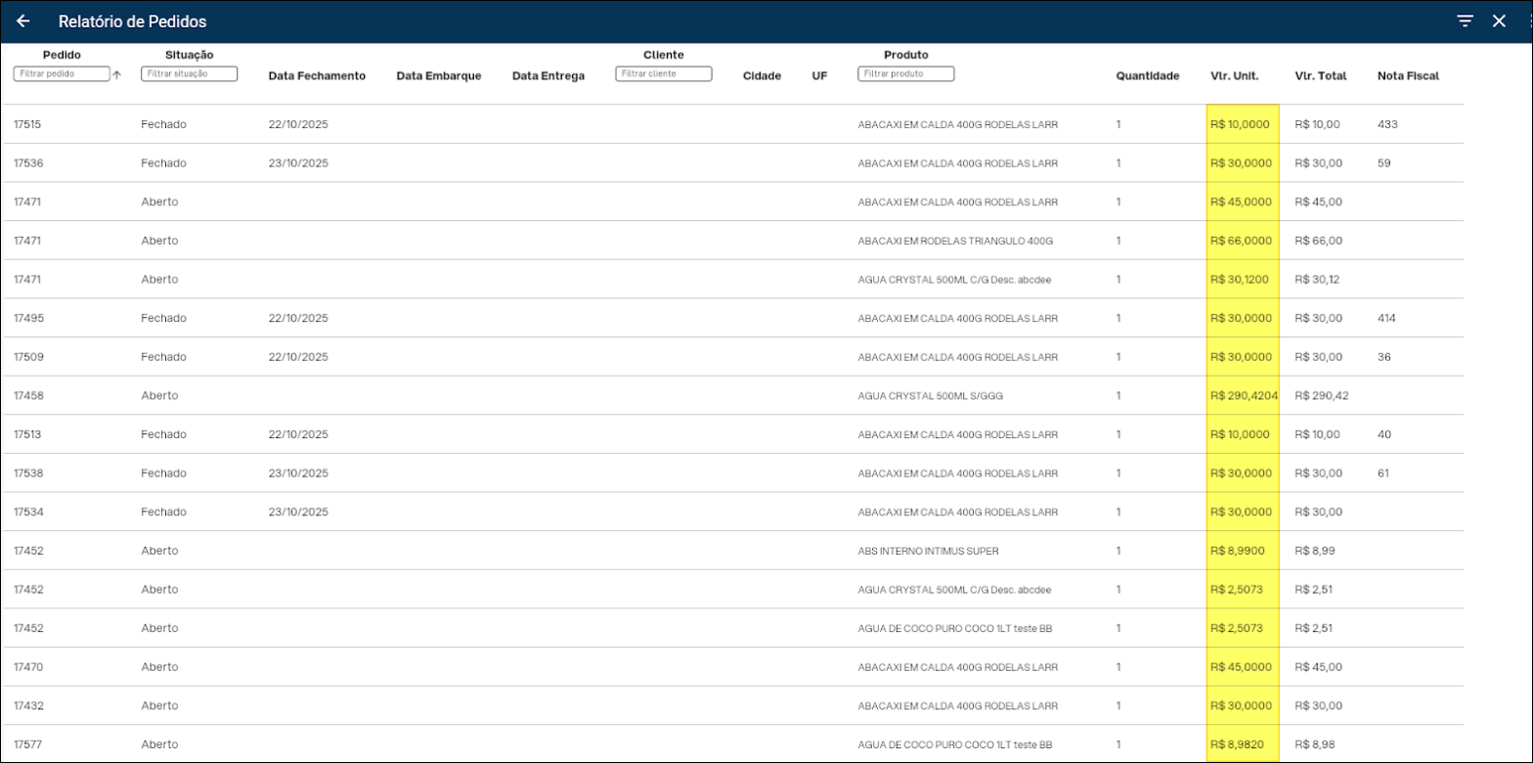This screenshot has height=763, width=1533.
Task: Click the back arrow icon
Action: pos(23,22)
